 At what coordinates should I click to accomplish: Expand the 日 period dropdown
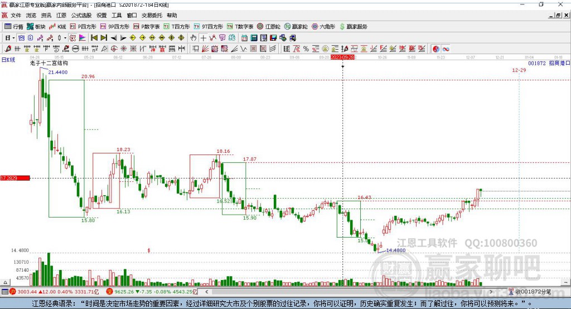(13, 38)
